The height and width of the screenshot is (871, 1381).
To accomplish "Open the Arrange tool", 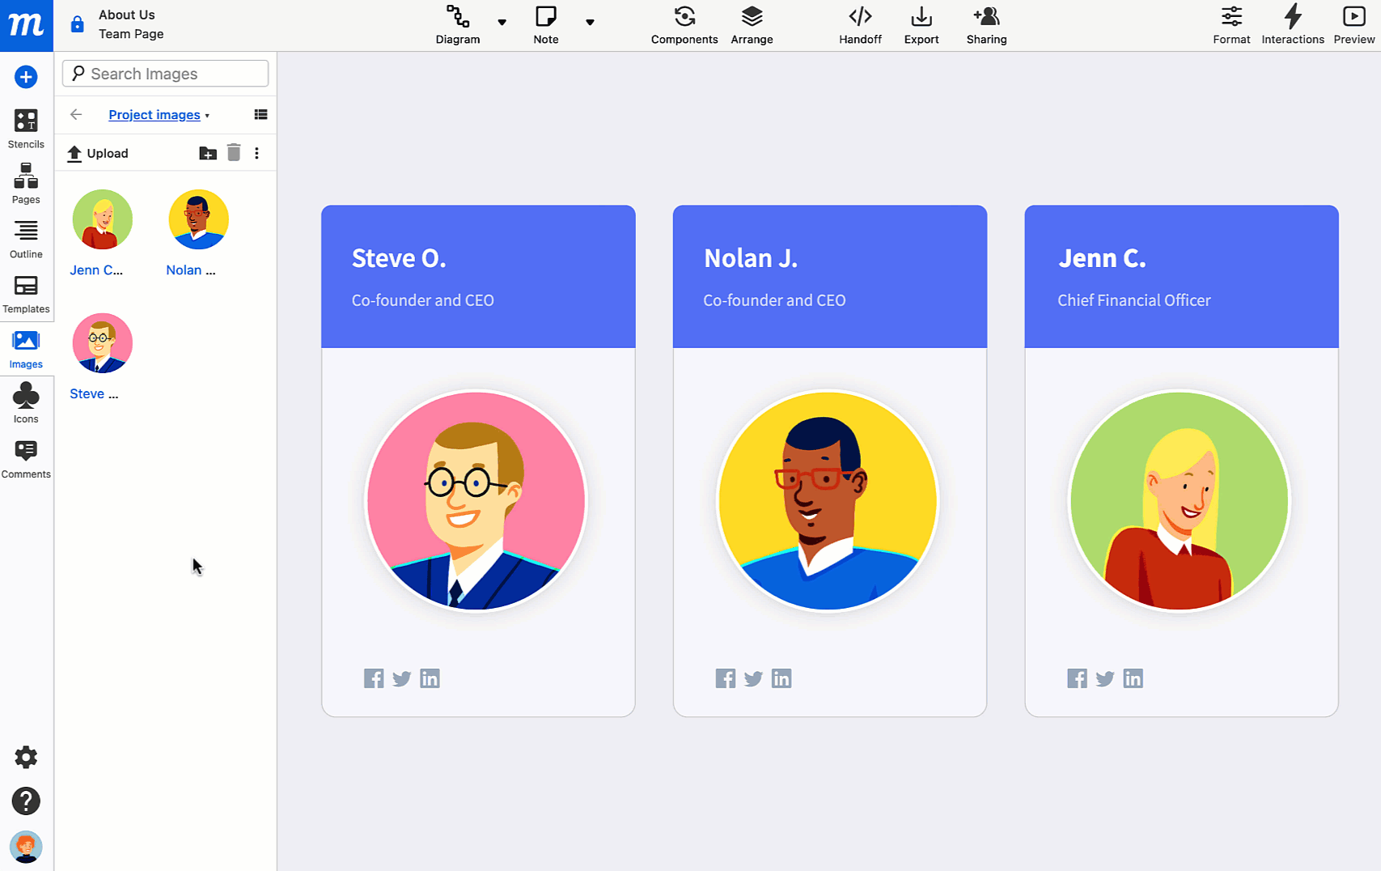I will pos(752,24).
